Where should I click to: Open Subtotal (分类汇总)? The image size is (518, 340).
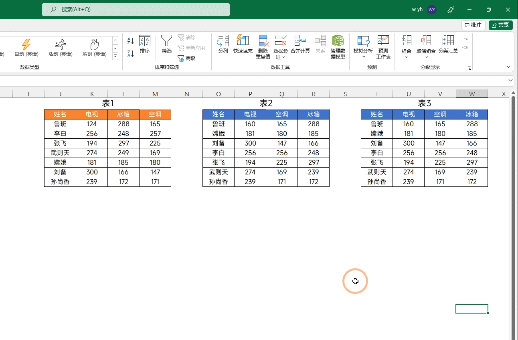pyautogui.click(x=448, y=45)
